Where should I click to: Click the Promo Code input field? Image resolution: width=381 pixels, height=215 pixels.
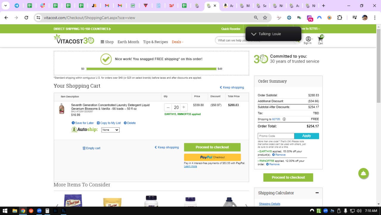coord(276,136)
